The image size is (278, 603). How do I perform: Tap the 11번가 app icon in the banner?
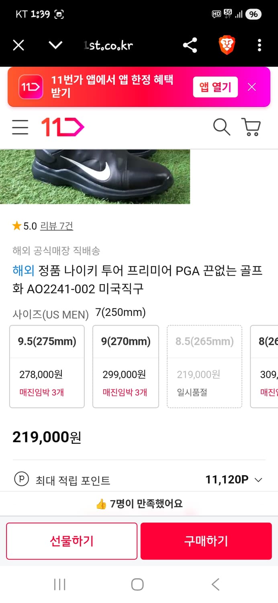[30, 87]
